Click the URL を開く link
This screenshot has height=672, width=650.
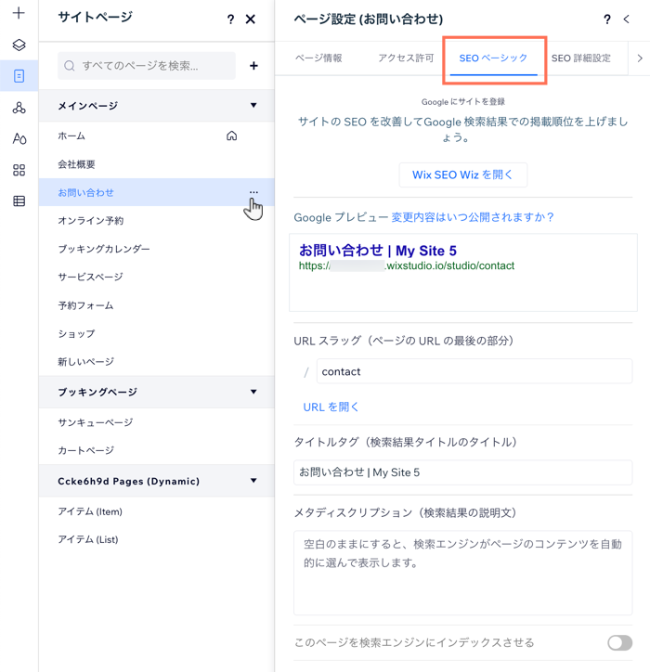click(x=331, y=407)
